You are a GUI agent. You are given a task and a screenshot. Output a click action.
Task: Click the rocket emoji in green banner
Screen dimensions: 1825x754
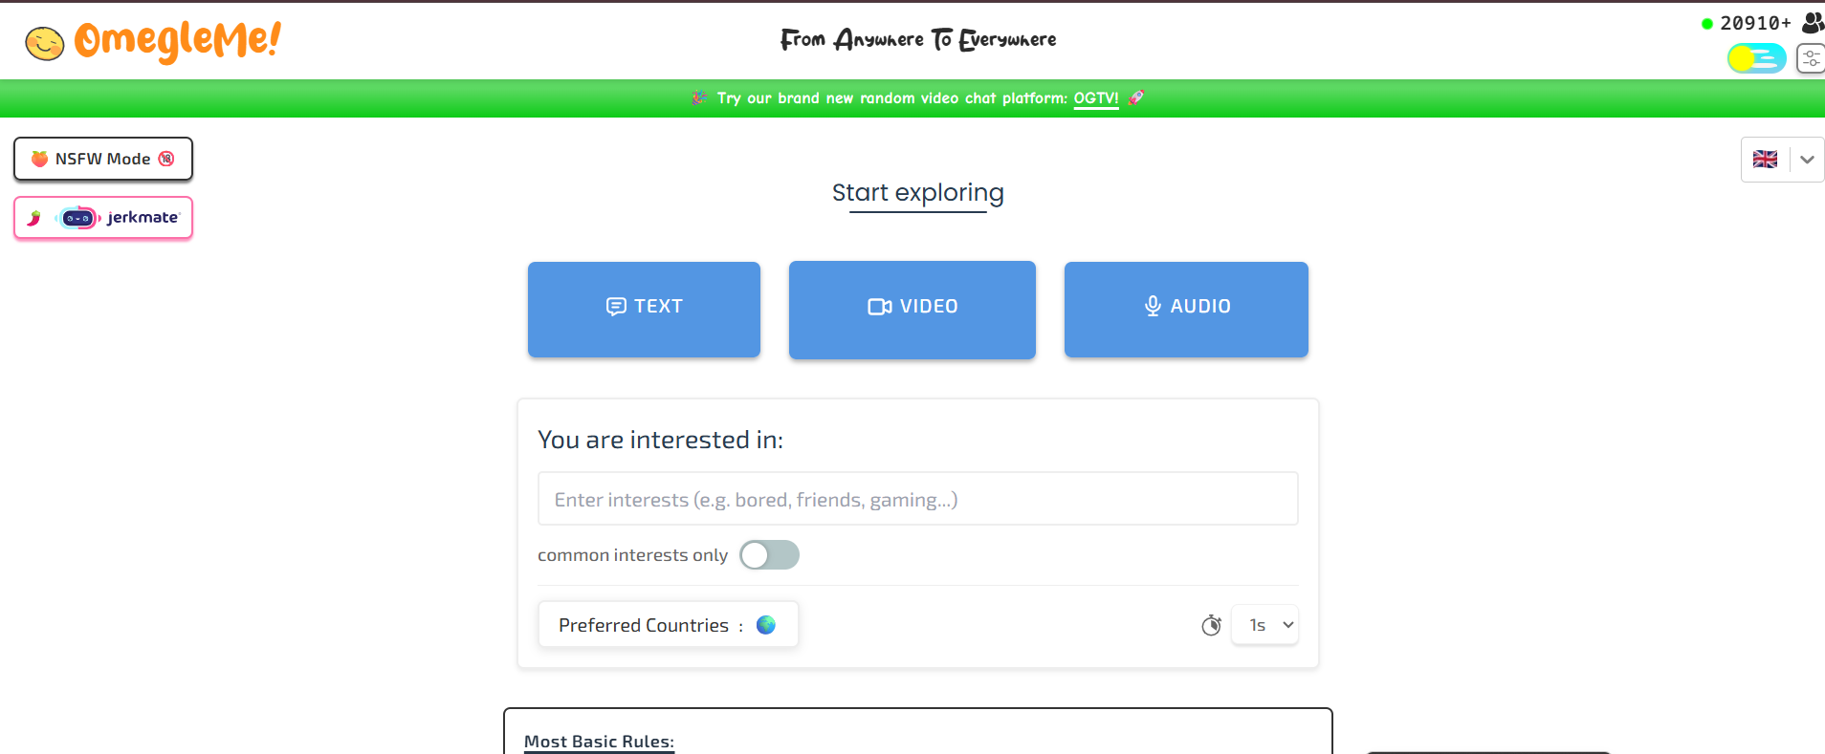(x=1136, y=97)
